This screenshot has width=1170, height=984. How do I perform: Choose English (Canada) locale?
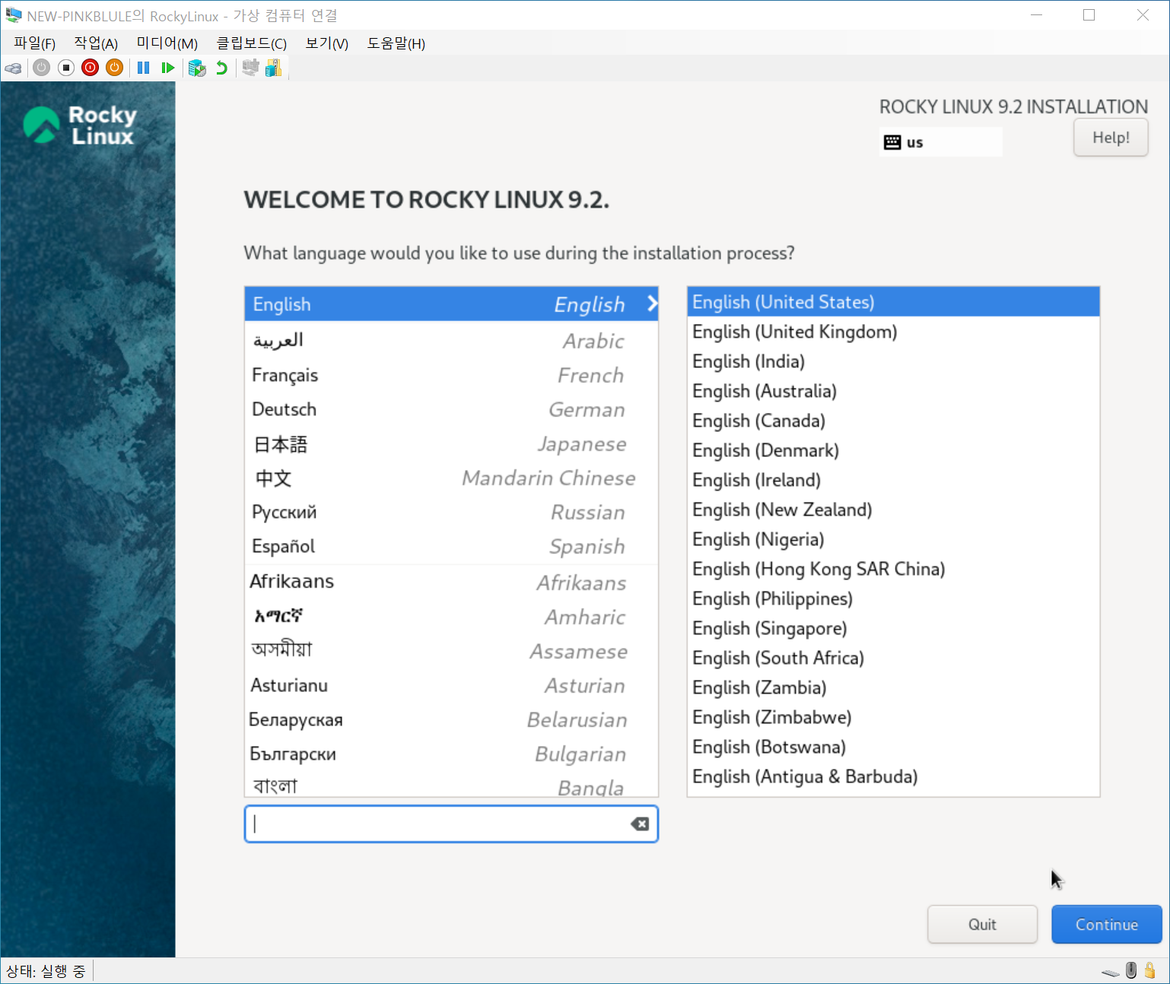(x=893, y=421)
